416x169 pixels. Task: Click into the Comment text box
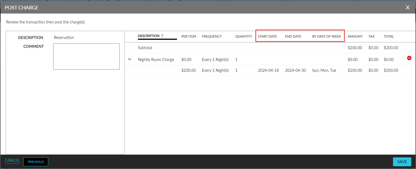pos(86,56)
